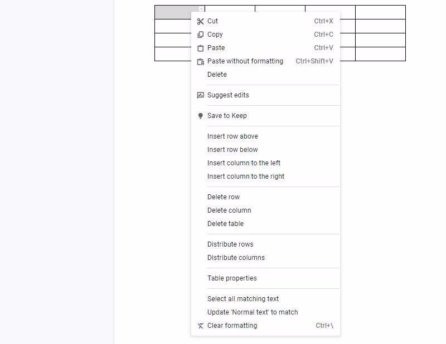Viewport: 446px width, 344px height.
Task: Click the Suggest edits icon
Action: coord(201,95)
